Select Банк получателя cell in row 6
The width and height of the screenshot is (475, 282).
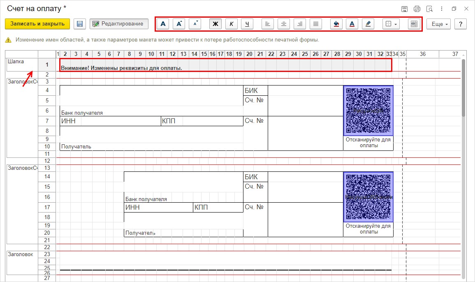[x=151, y=111]
